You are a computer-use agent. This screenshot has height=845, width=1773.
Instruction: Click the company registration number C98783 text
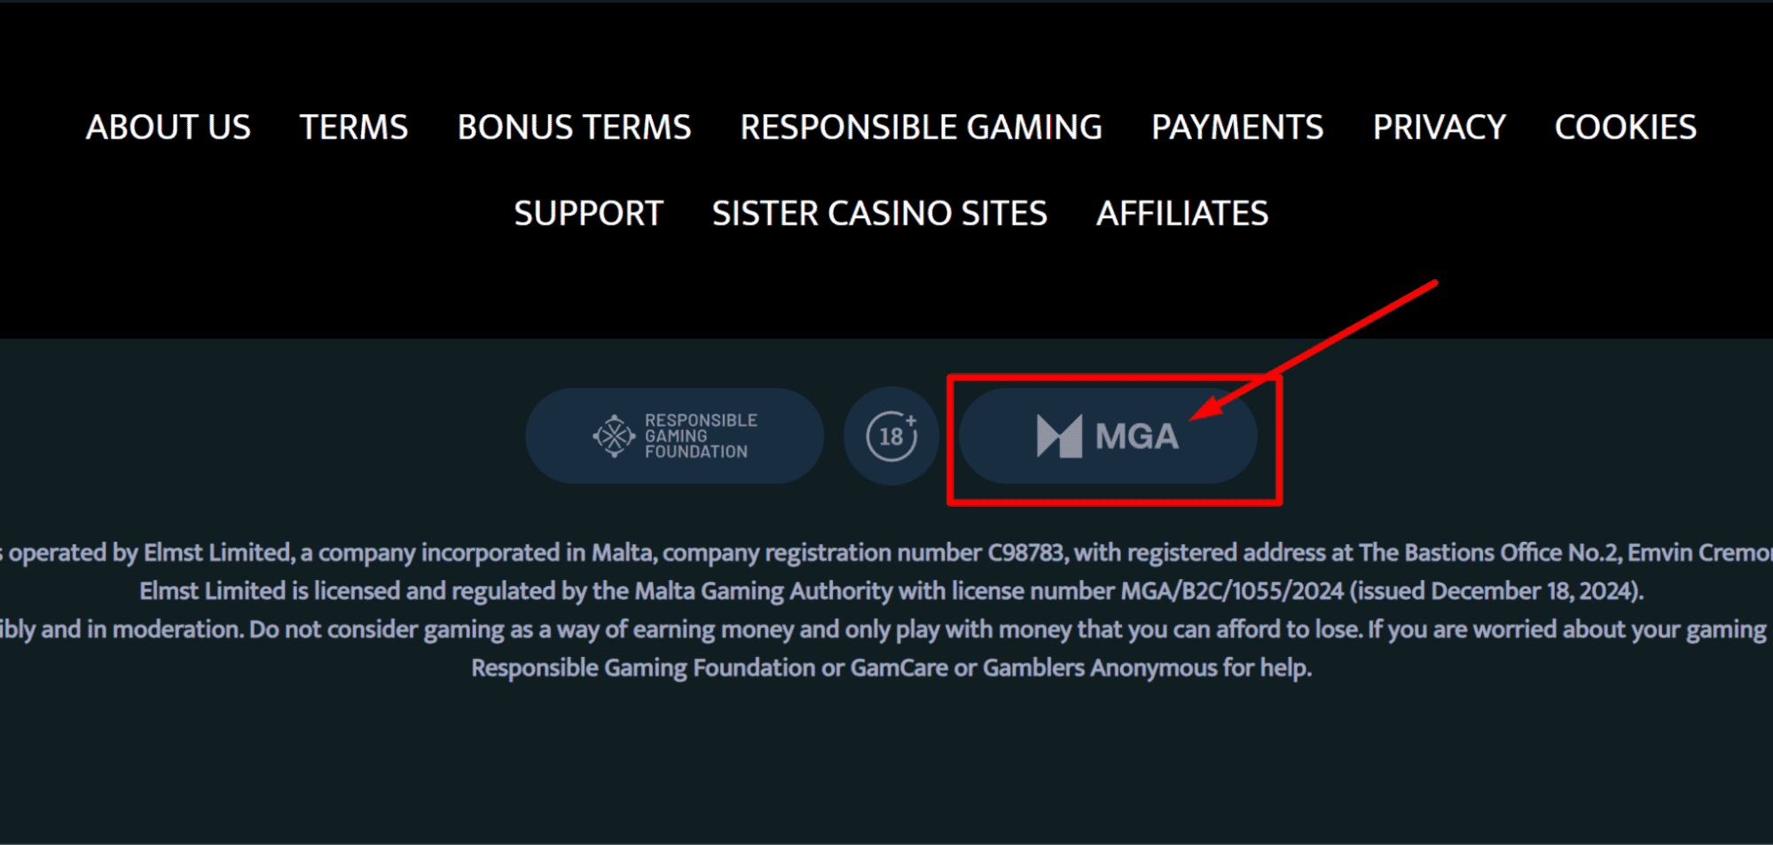[x=1026, y=553]
